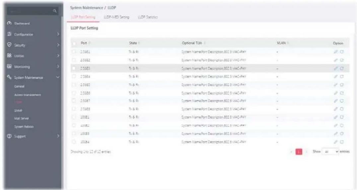357x190 pixels.
Task: Select the LLDP Port Setting tab
Action: pyautogui.click(x=83, y=17)
